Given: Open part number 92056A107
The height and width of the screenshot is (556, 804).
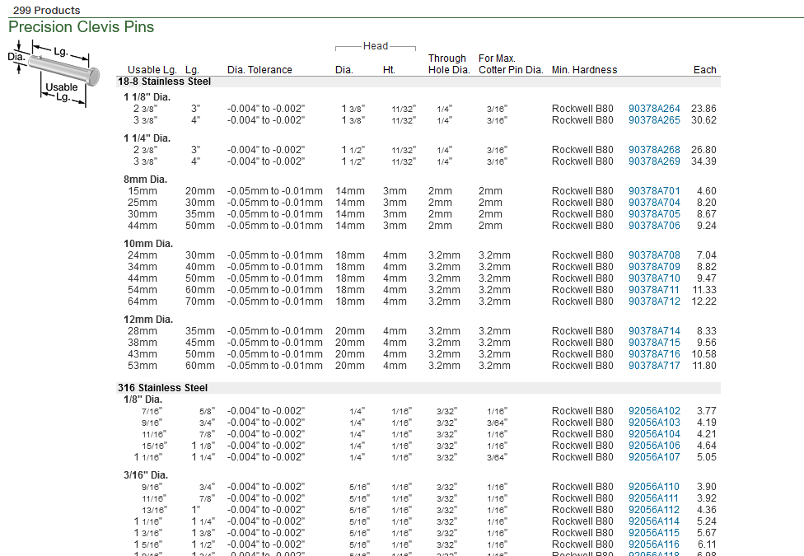Looking at the screenshot, I should pyautogui.click(x=654, y=457).
